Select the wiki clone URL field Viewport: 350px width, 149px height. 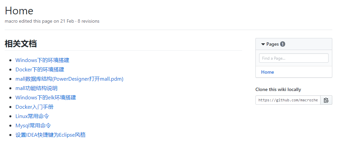(x=288, y=100)
